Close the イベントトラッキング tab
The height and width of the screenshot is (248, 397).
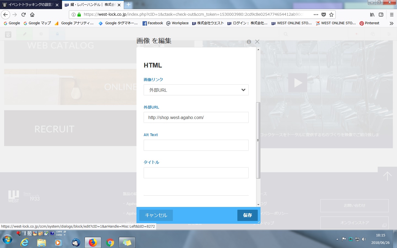coord(57,5)
